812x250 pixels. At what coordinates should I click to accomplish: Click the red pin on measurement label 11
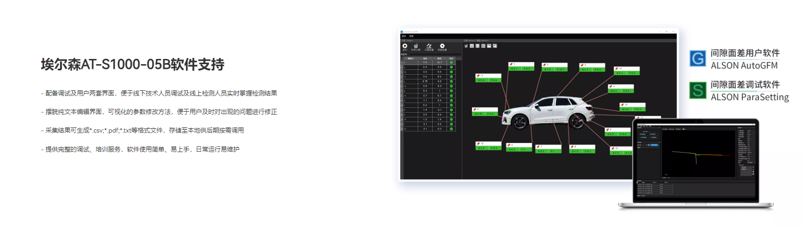pos(478,76)
